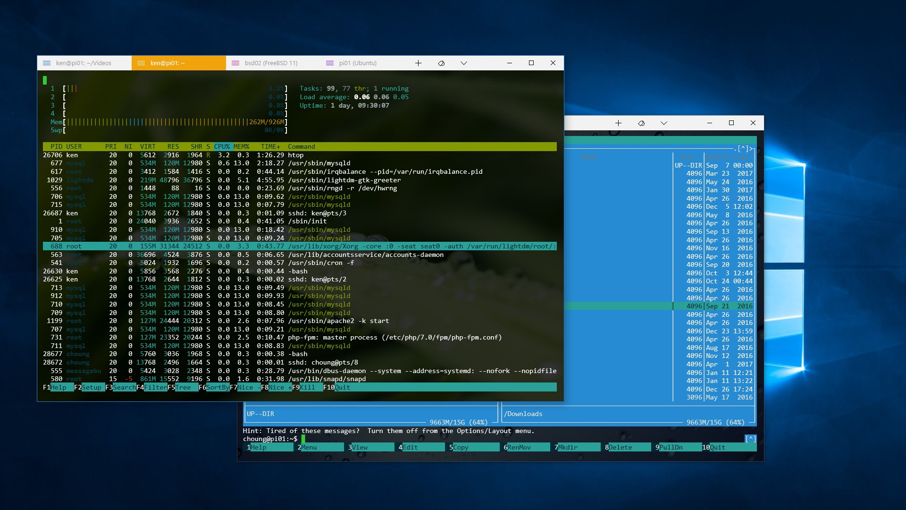
Task: Click the [^] indicator near command prompt
Action: point(750,439)
